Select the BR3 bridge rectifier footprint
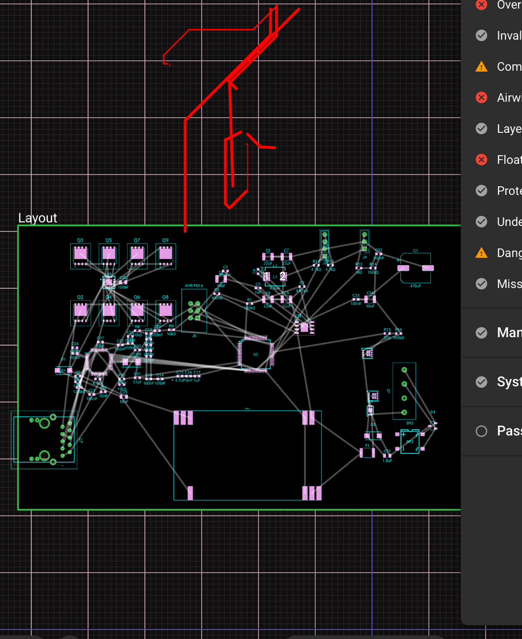 pyautogui.click(x=410, y=441)
